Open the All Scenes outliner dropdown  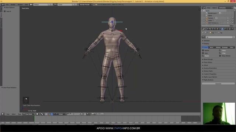point(226,8)
